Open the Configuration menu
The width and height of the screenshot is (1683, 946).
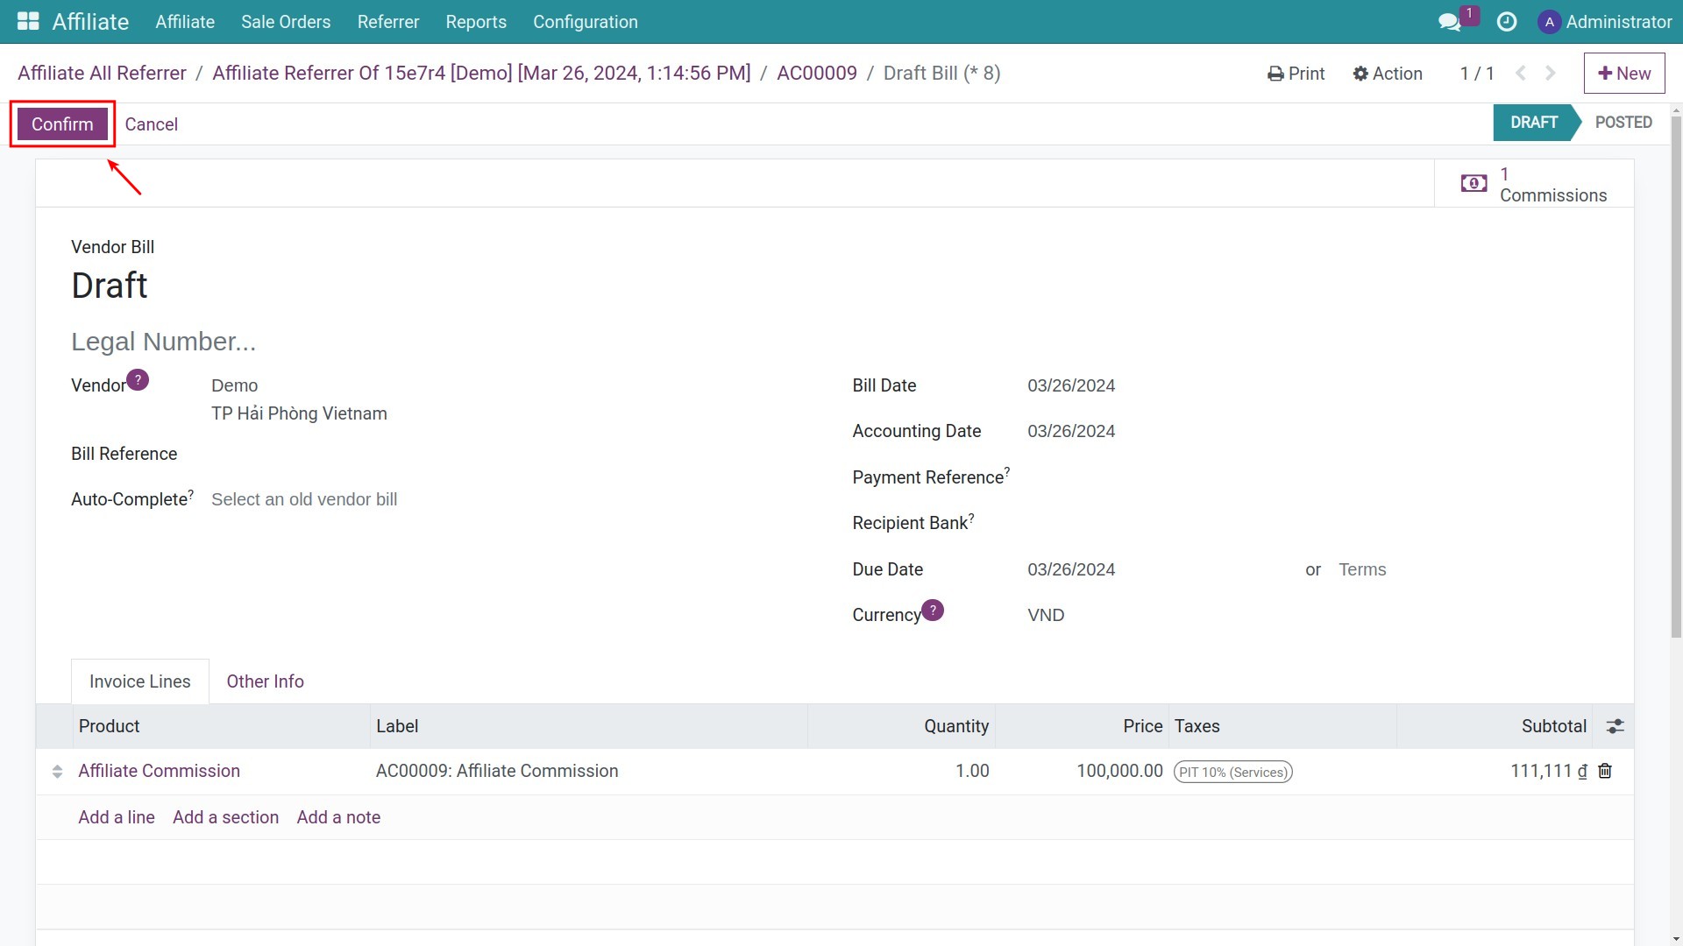click(586, 22)
